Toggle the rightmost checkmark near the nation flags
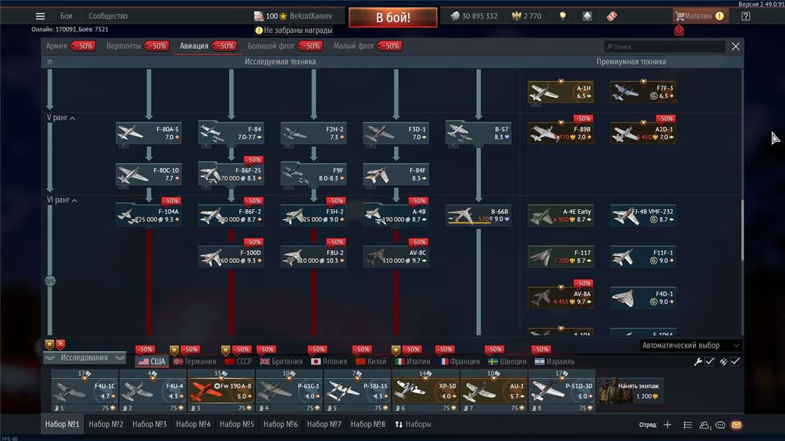The width and height of the screenshot is (785, 441). (x=734, y=361)
